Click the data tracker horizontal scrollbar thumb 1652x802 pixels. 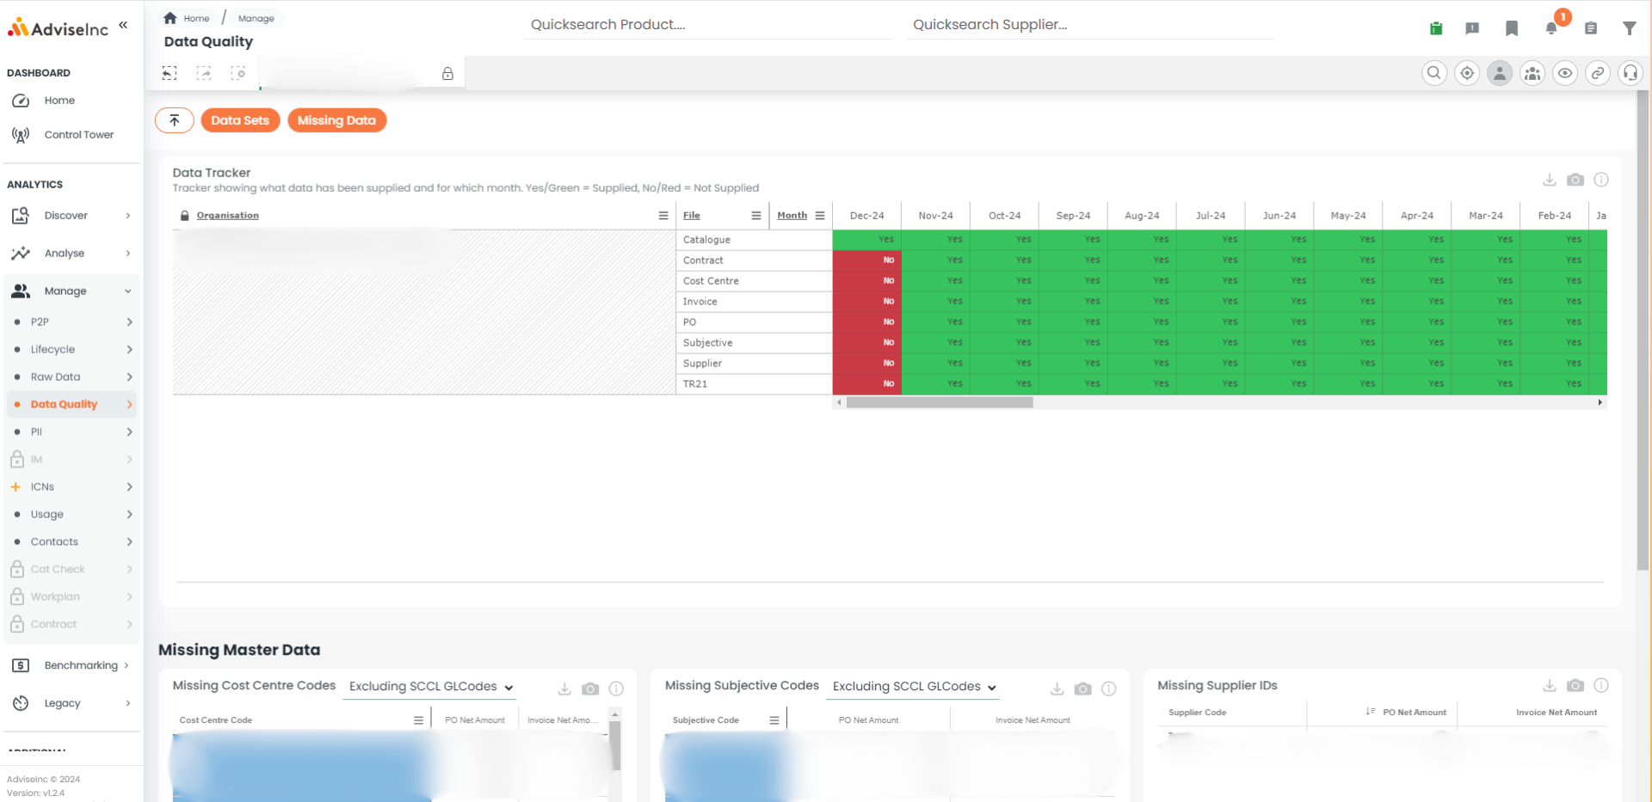point(940,402)
